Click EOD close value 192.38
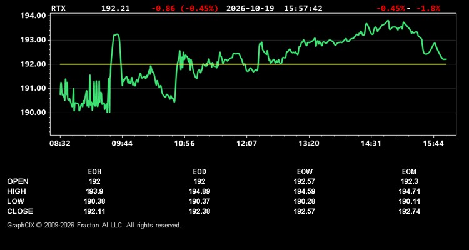The image size is (469, 250). tap(199, 211)
